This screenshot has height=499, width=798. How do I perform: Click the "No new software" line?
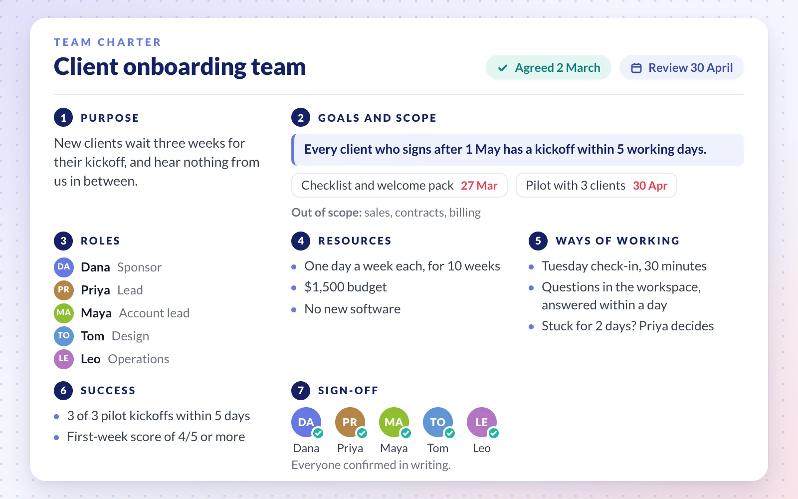(x=353, y=309)
